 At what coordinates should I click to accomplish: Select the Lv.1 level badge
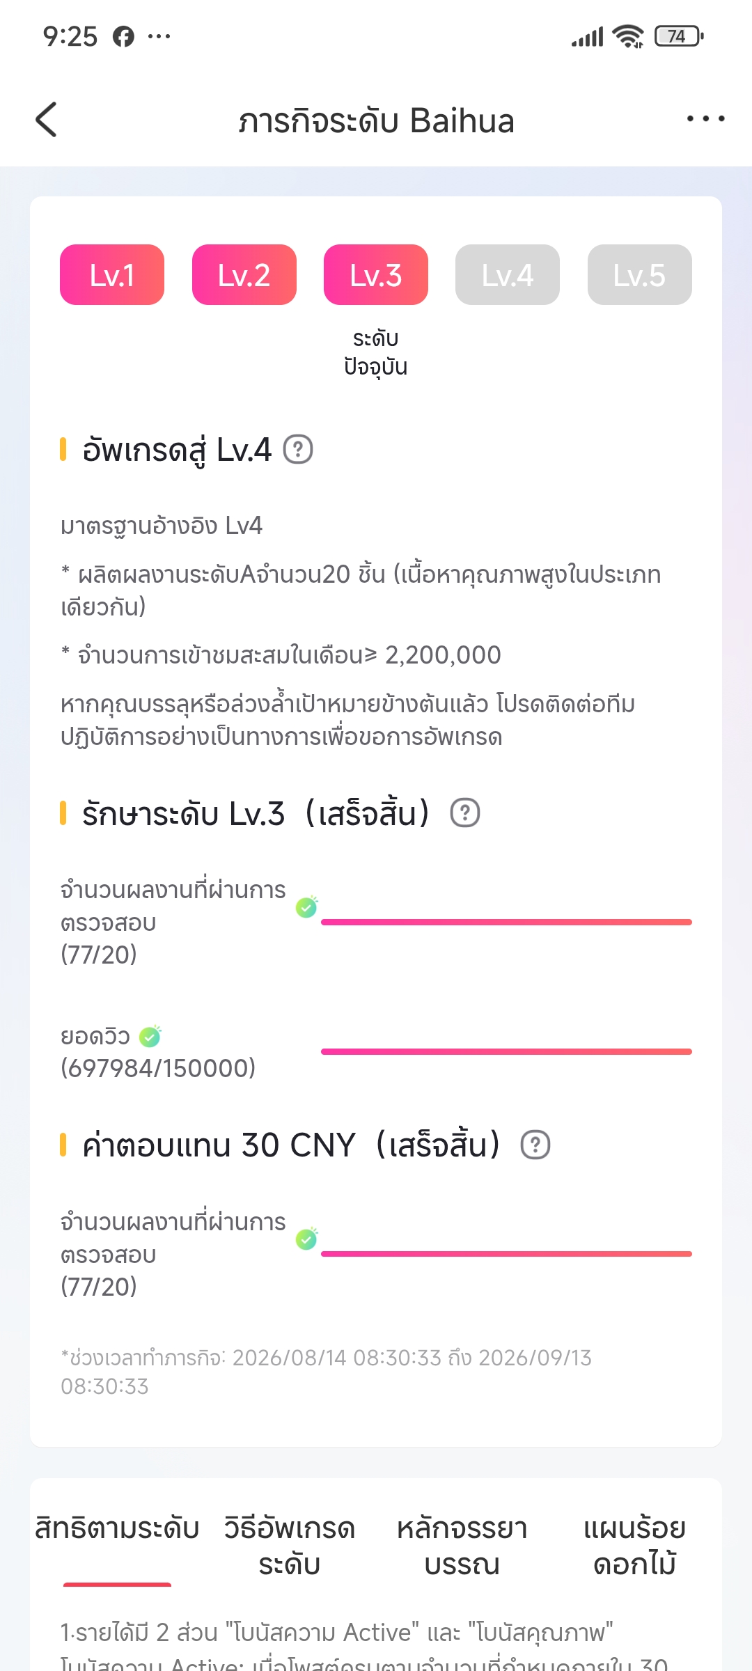(x=112, y=274)
